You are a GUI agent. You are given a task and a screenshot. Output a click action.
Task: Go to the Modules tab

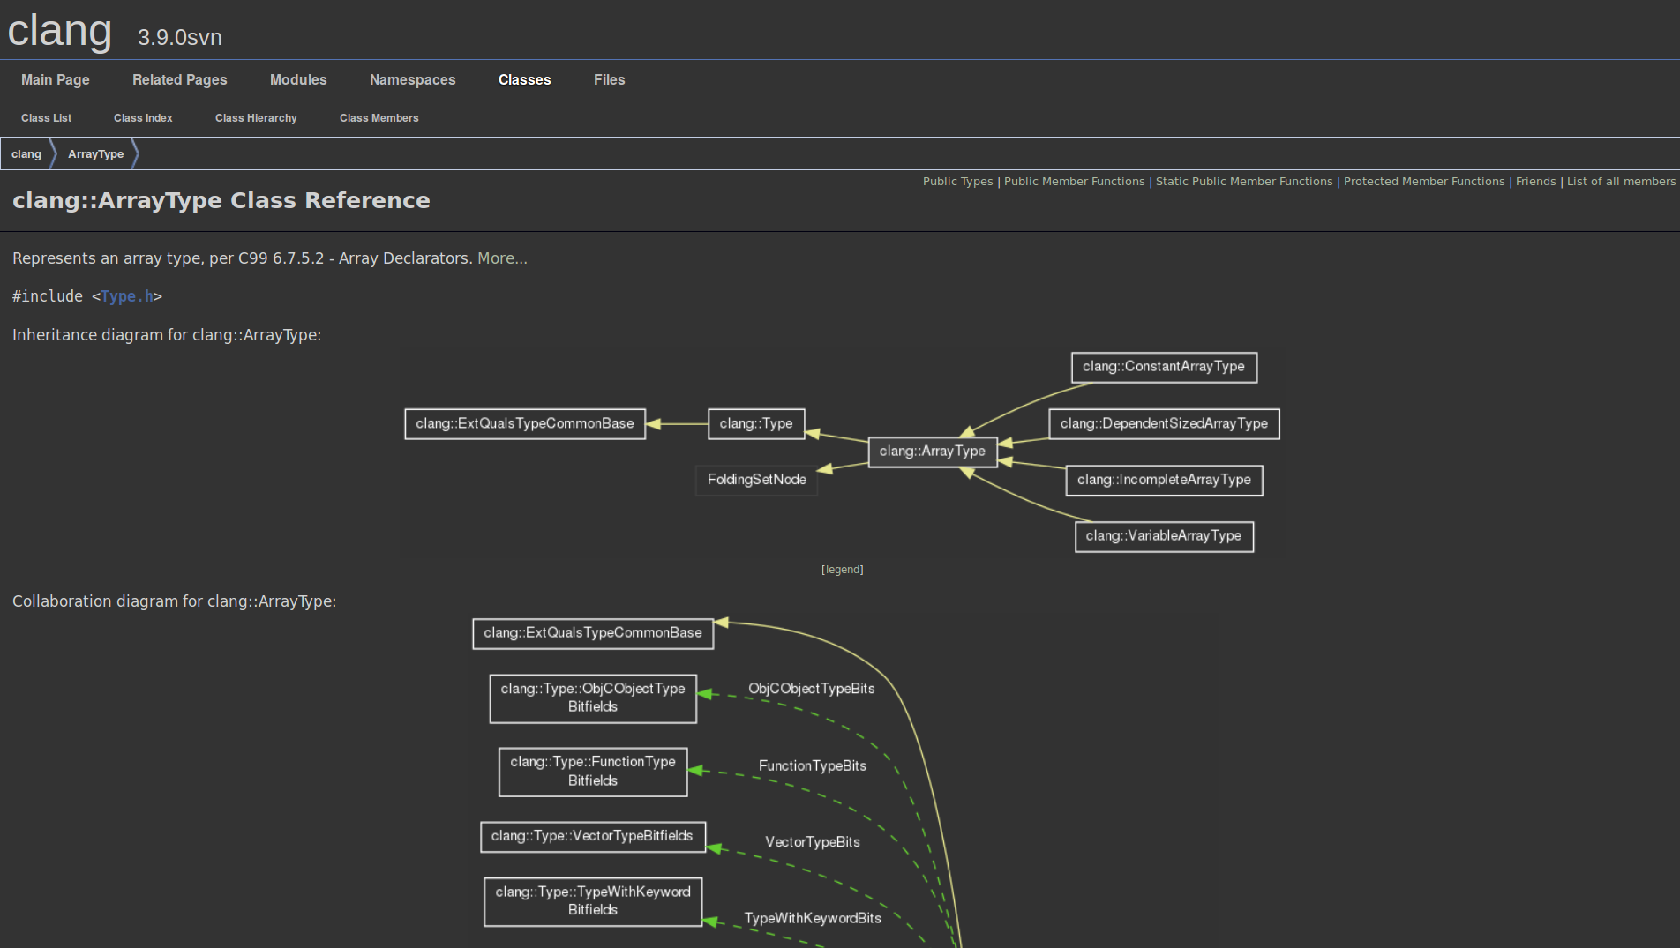(x=297, y=79)
